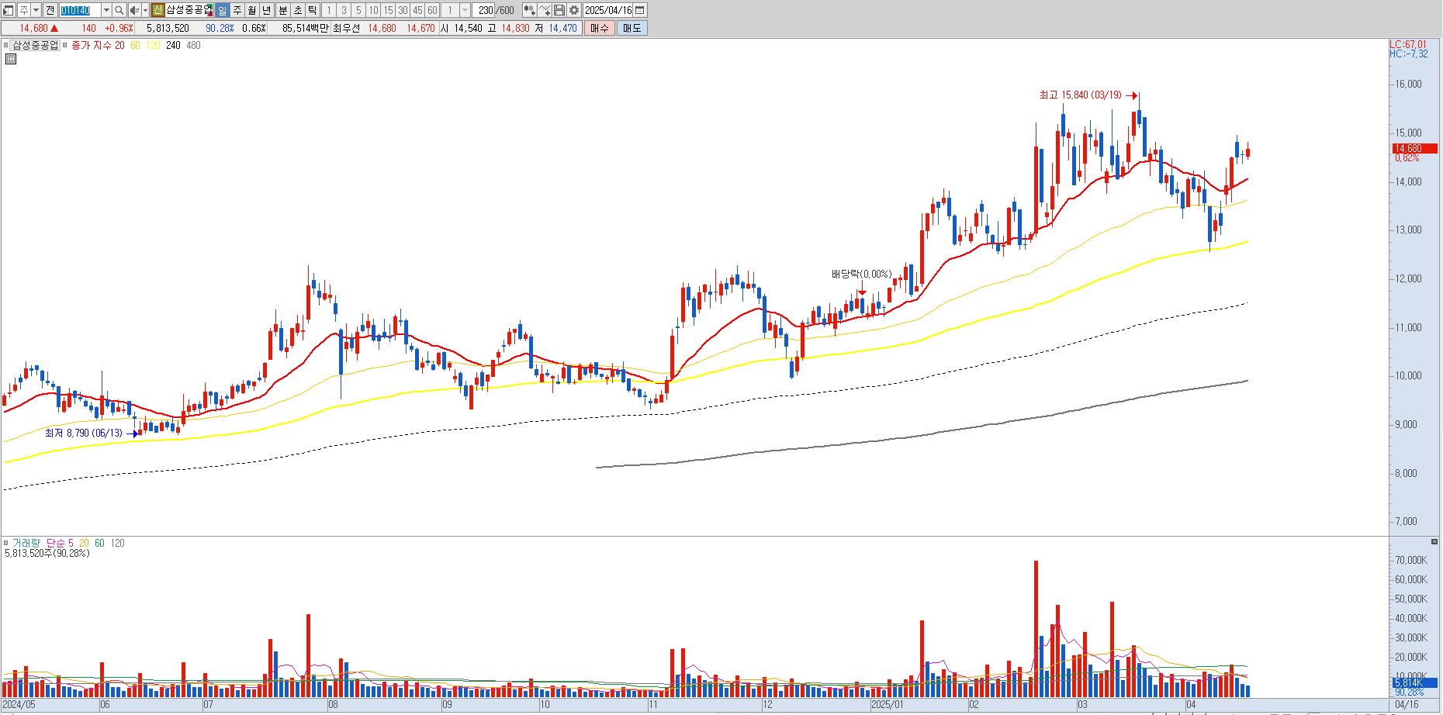Click the save chart floppy icon
Viewport: 1443px width, 715px height.
(559, 10)
